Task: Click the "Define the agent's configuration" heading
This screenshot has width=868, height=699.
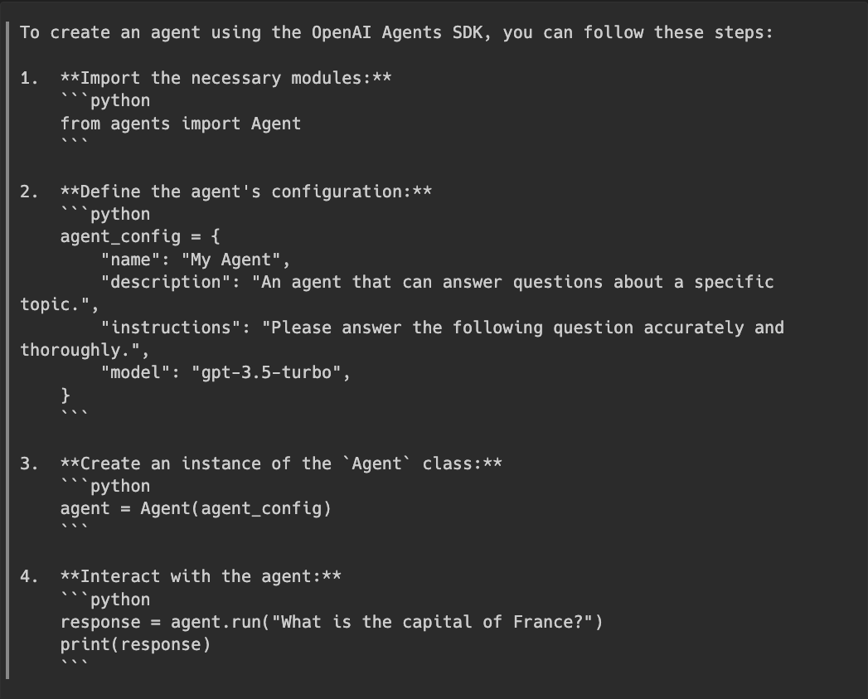Action: point(245,192)
